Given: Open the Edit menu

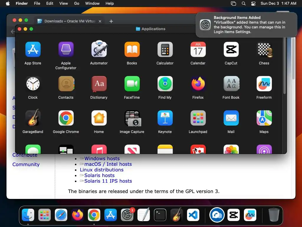Looking at the screenshot, I should click(x=50, y=4).
